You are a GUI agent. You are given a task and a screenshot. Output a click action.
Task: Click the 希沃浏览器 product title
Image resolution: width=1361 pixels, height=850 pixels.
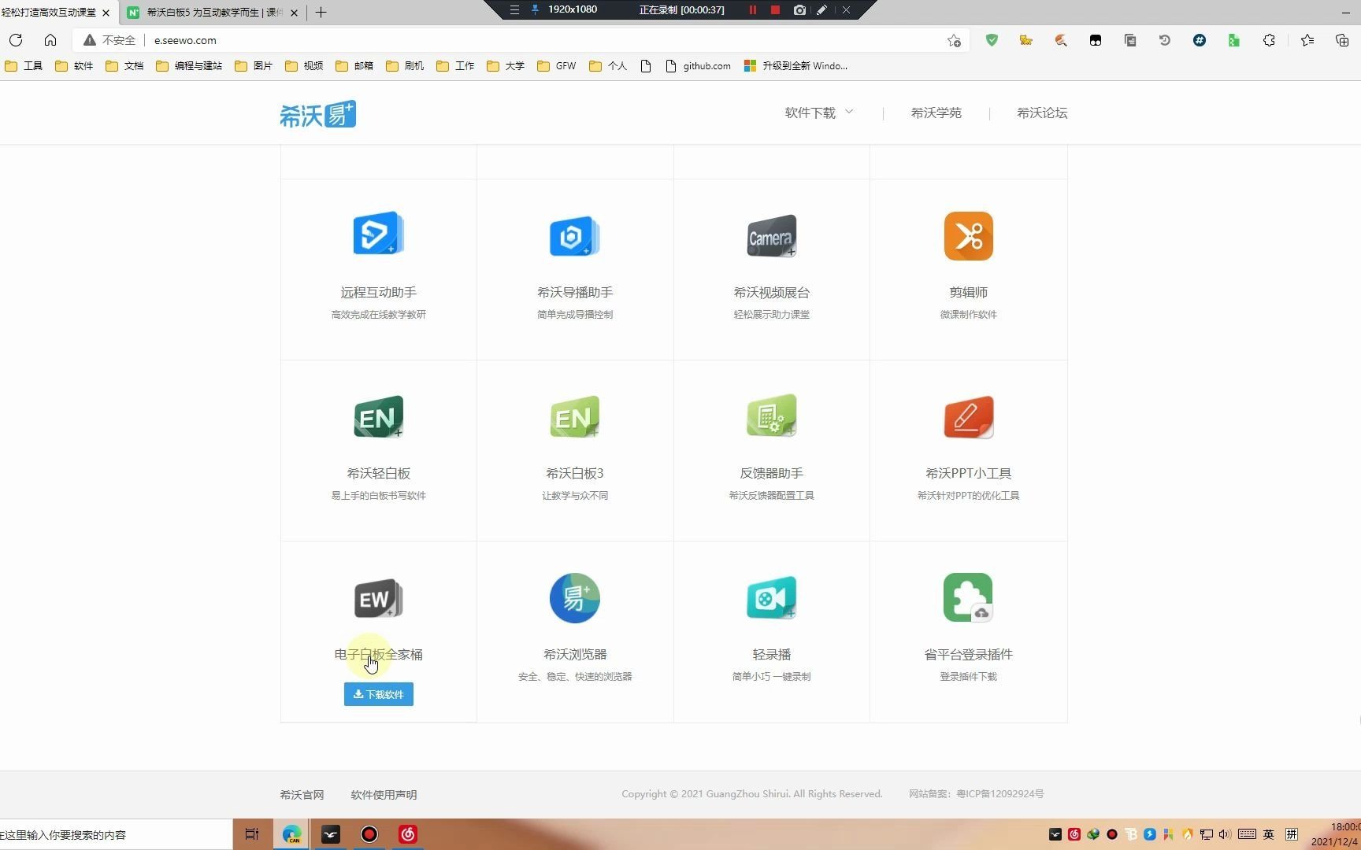coord(574,654)
